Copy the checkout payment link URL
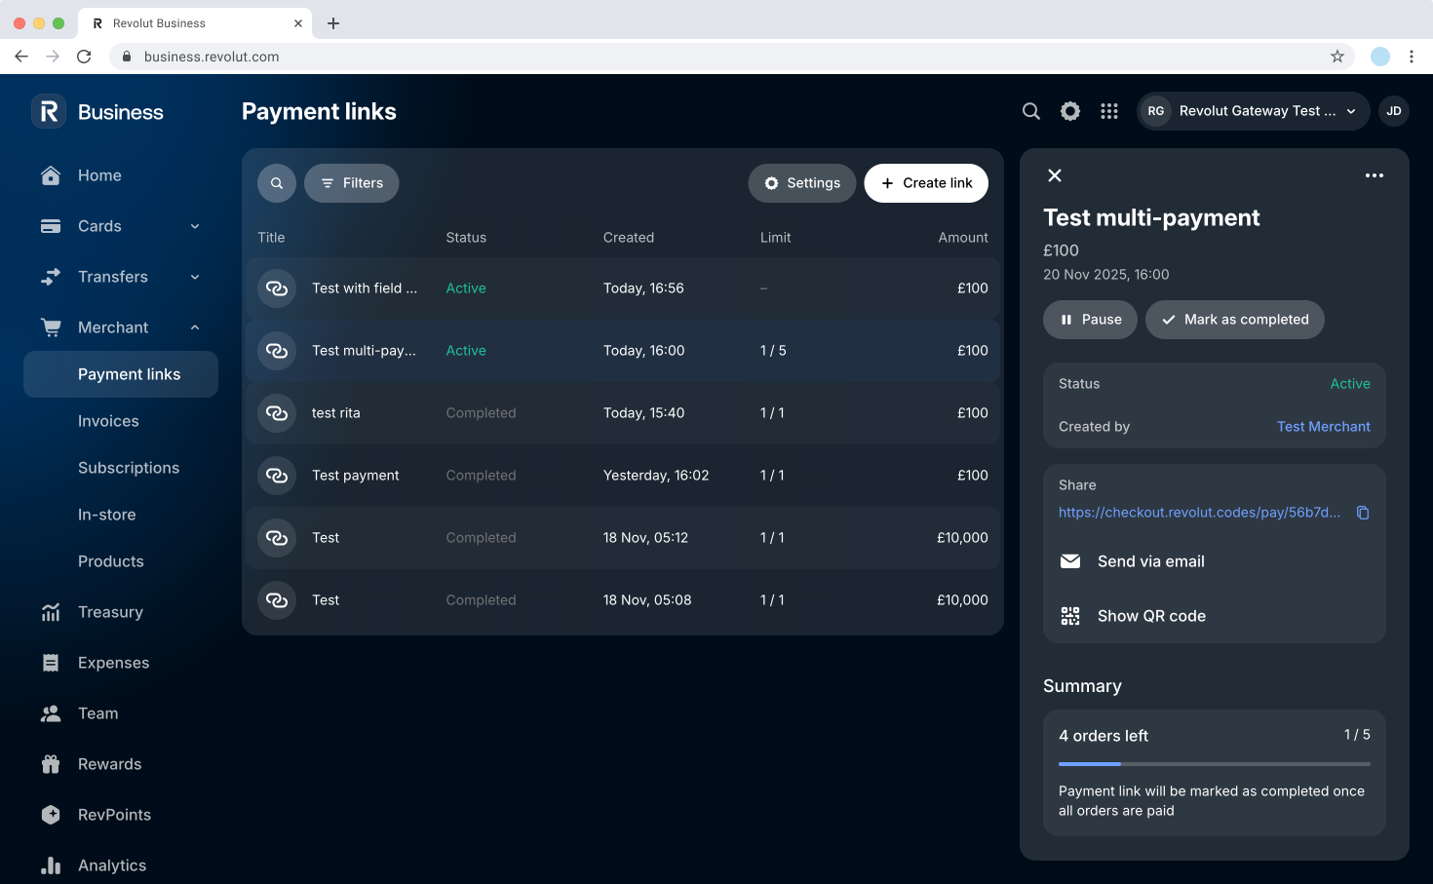 pyautogui.click(x=1362, y=512)
